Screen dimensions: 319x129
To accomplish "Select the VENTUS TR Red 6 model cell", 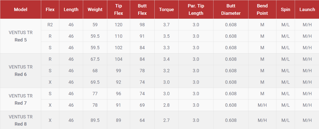I will tap(21, 71).
